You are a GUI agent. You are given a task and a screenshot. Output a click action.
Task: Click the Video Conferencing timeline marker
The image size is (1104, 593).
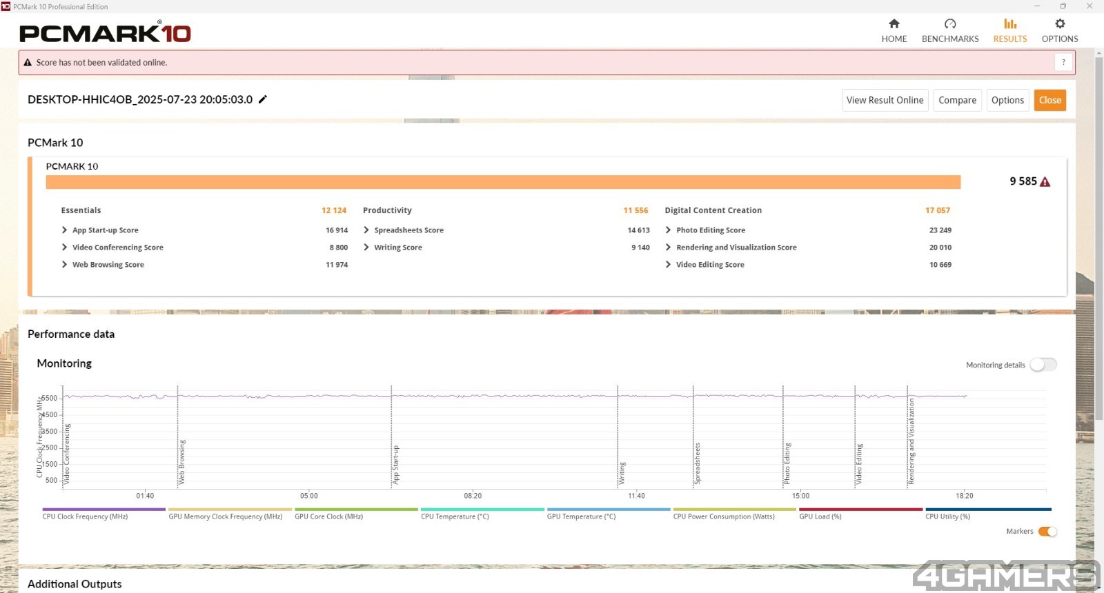tap(67, 454)
